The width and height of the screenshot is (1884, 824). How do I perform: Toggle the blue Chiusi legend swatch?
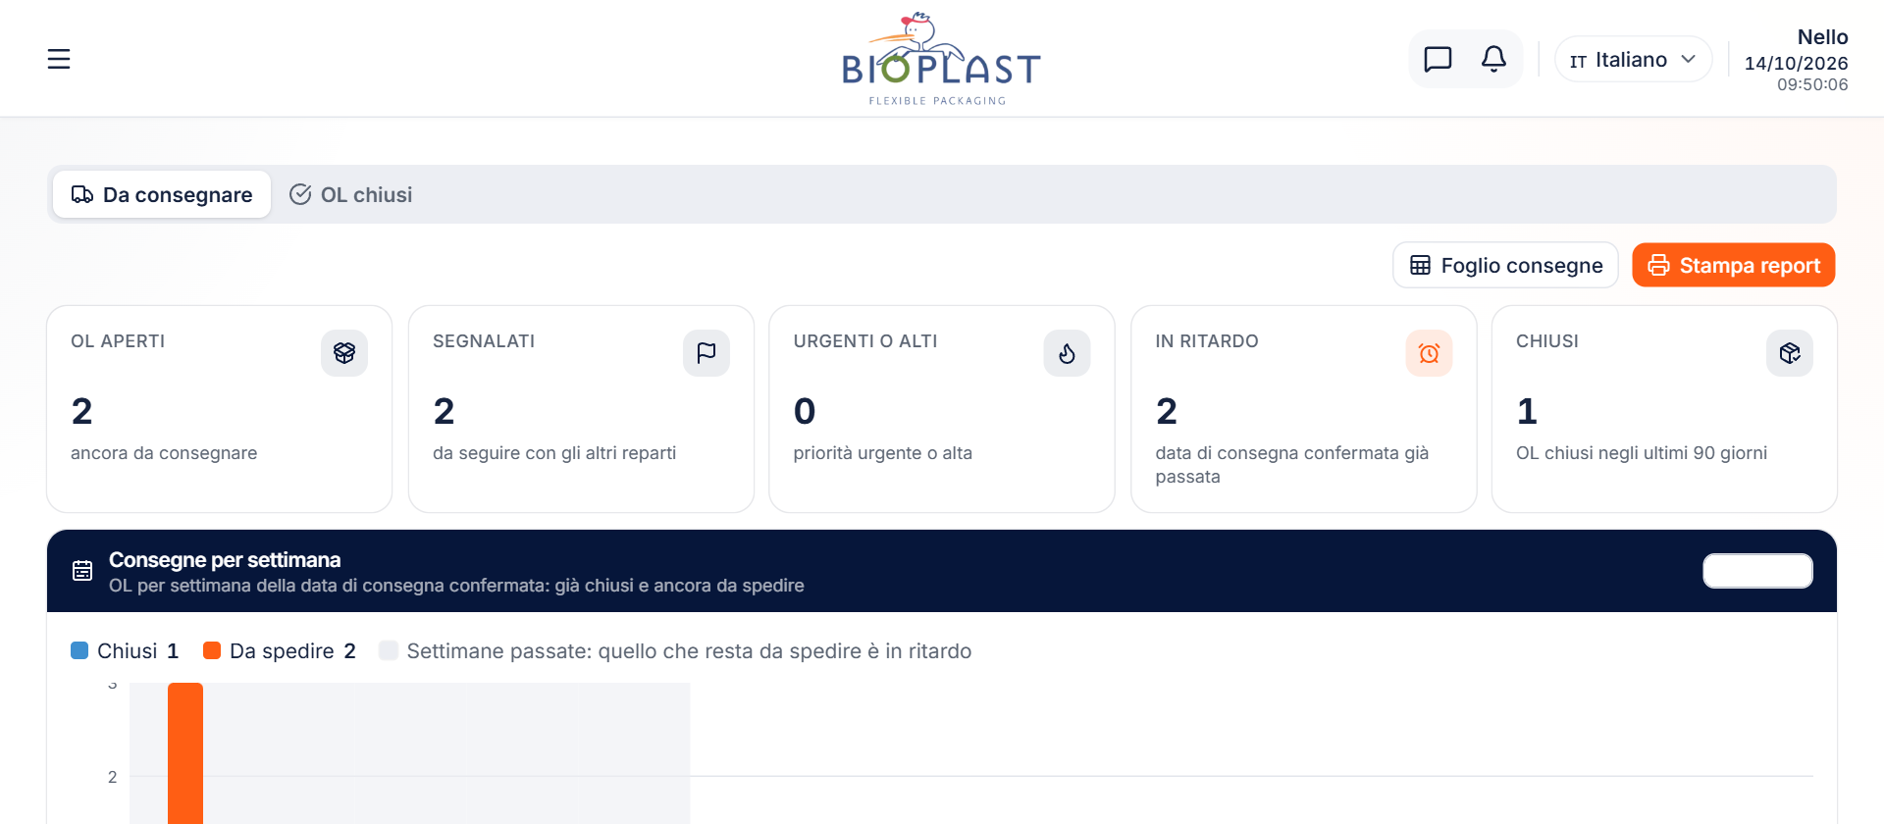pos(79,650)
